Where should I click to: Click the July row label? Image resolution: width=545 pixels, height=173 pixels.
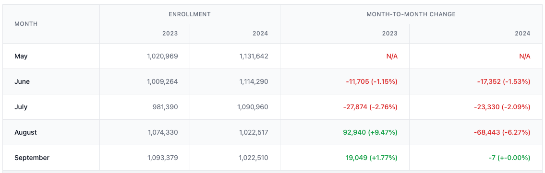click(21, 107)
